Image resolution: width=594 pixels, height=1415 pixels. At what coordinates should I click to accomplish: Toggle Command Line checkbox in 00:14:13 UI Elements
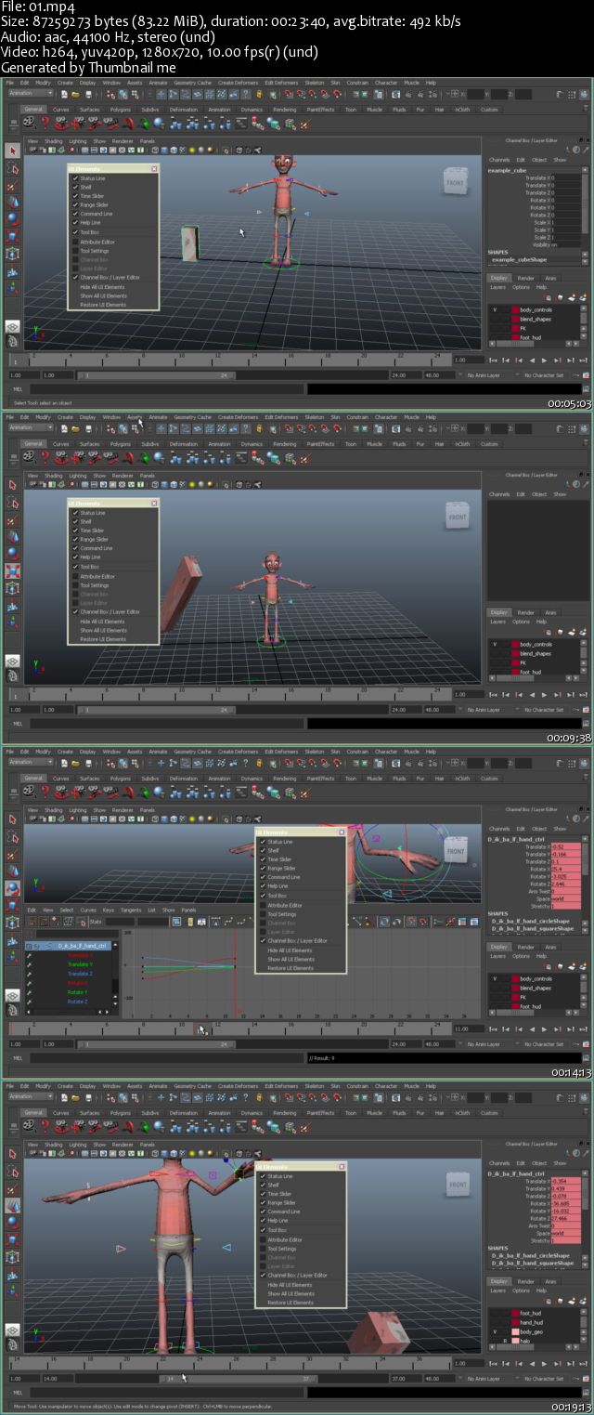pos(264,877)
